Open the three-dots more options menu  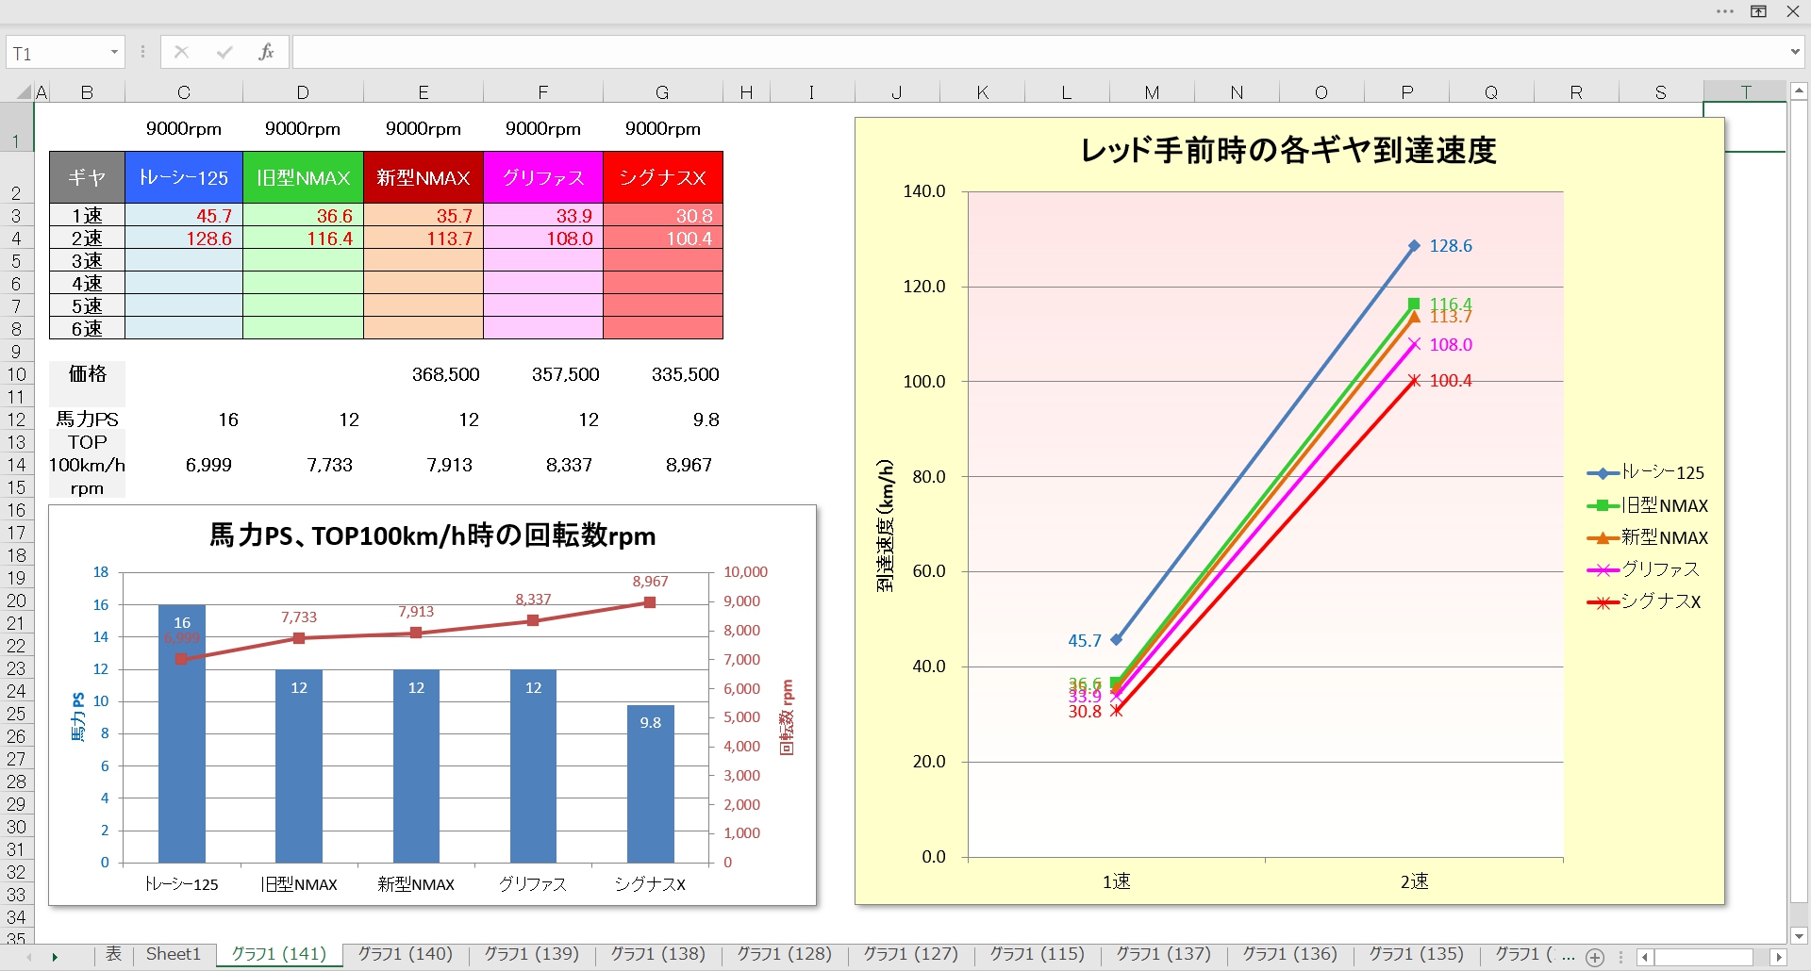[1724, 11]
